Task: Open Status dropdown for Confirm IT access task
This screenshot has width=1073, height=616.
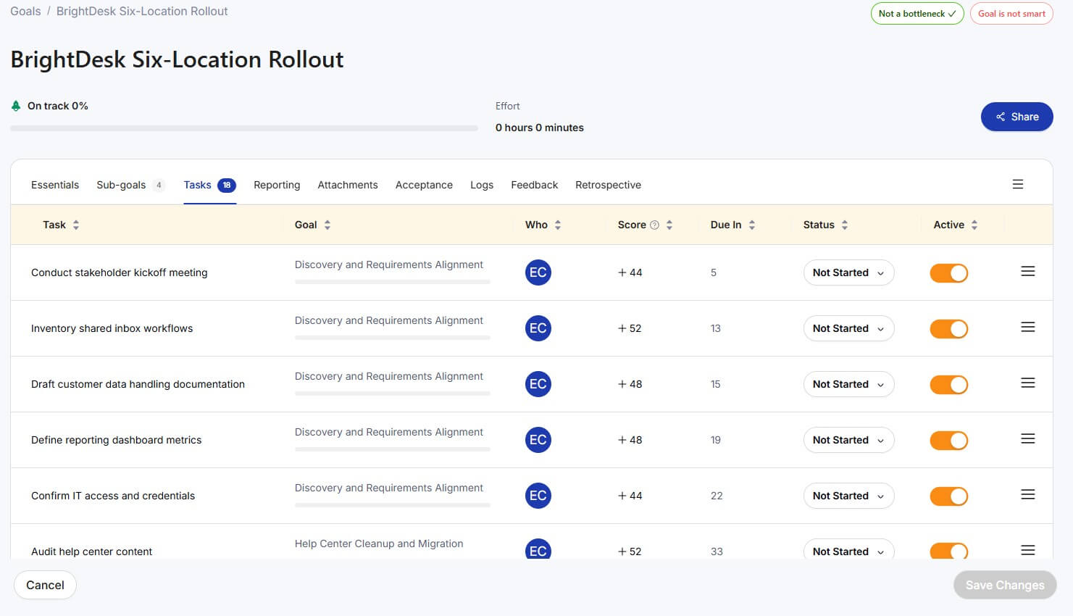Action: coord(848,496)
